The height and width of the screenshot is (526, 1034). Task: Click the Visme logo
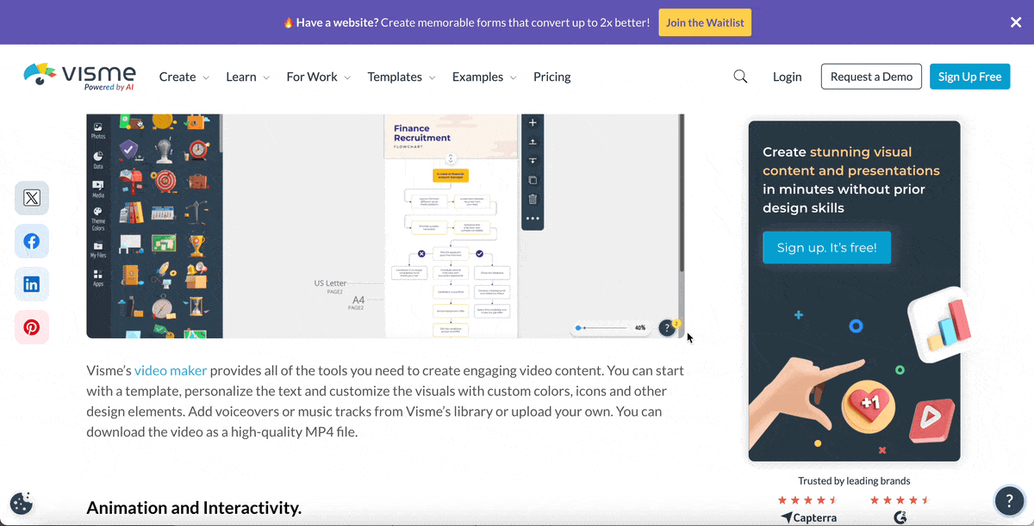click(79, 76)
